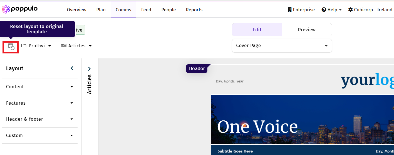394x155 pixels.
Task: Expand the Content section
Action: (x=39, y=87)
